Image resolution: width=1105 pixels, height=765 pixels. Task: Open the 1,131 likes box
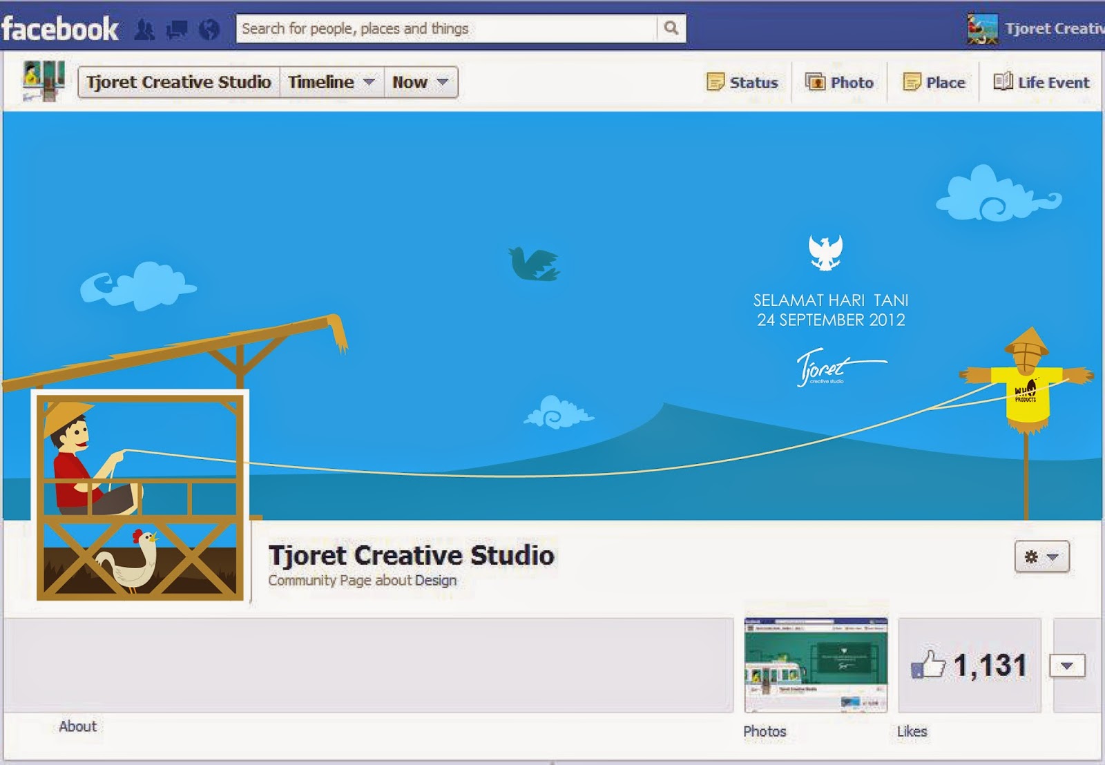[x=970, y=665]
